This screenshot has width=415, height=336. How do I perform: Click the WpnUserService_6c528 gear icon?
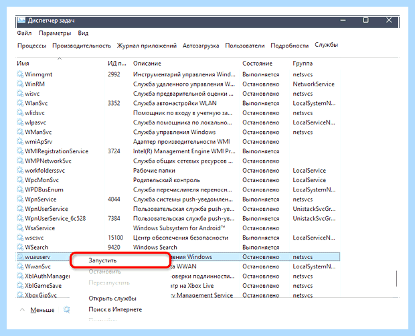point(20,218)
